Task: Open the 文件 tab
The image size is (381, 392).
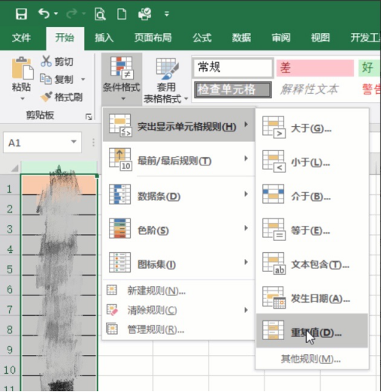Action: [x=21, y=38]
